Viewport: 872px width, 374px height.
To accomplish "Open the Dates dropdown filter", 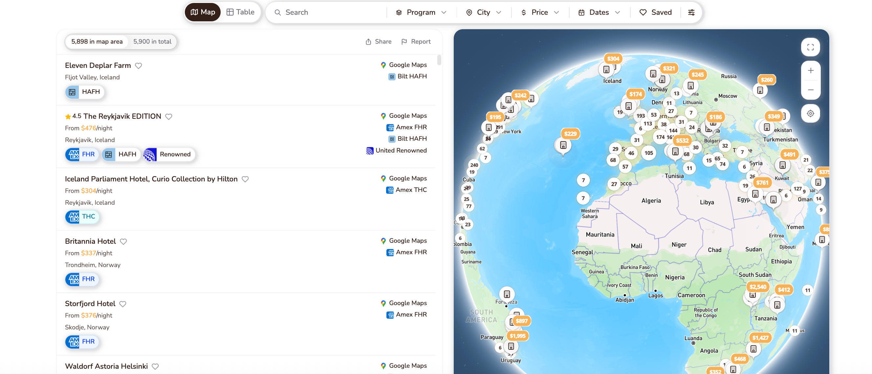I will point(599,12).
